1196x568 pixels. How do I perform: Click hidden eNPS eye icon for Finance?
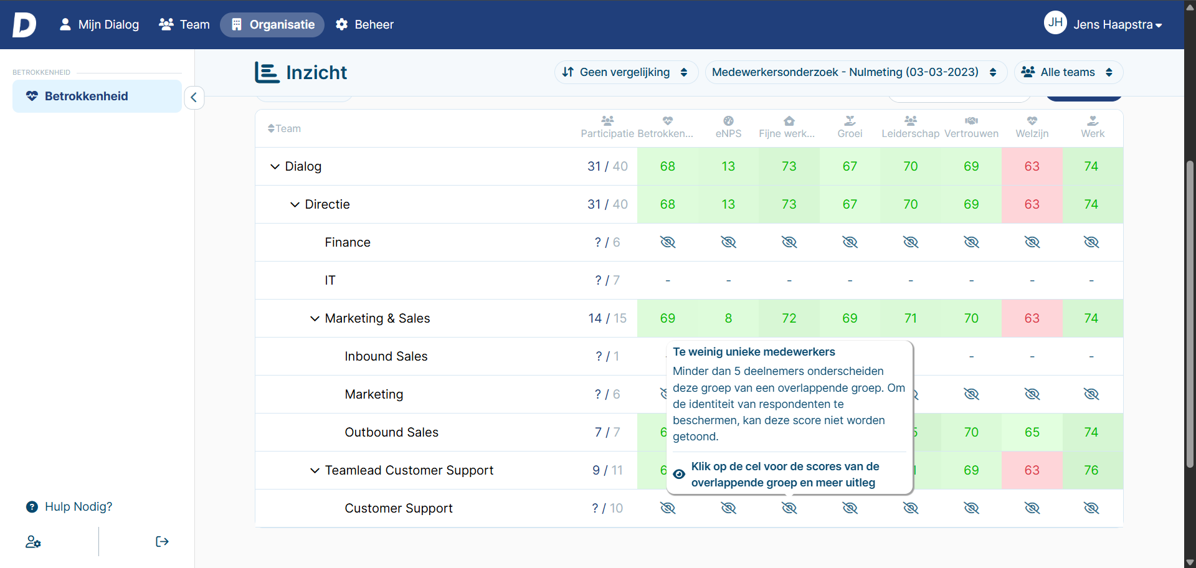[728, 242]
